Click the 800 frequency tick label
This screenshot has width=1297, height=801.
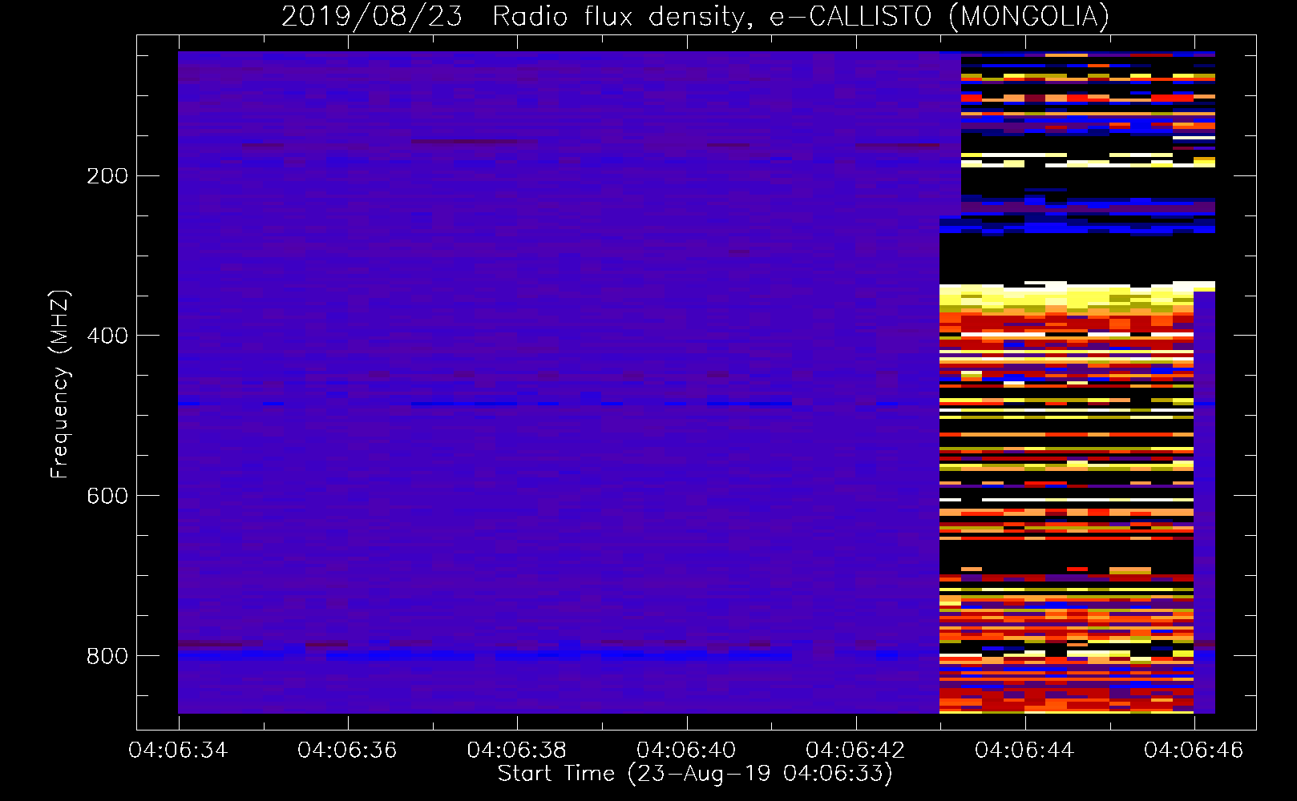click(107, 656)
